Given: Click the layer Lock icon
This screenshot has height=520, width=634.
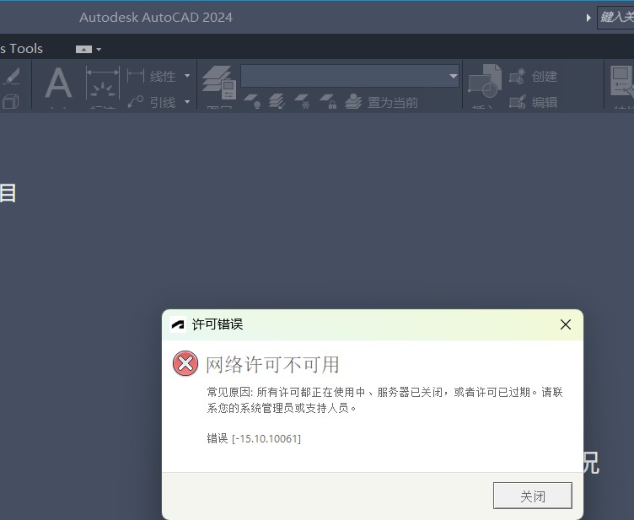Looking at the screenshot, I should 328,101.
